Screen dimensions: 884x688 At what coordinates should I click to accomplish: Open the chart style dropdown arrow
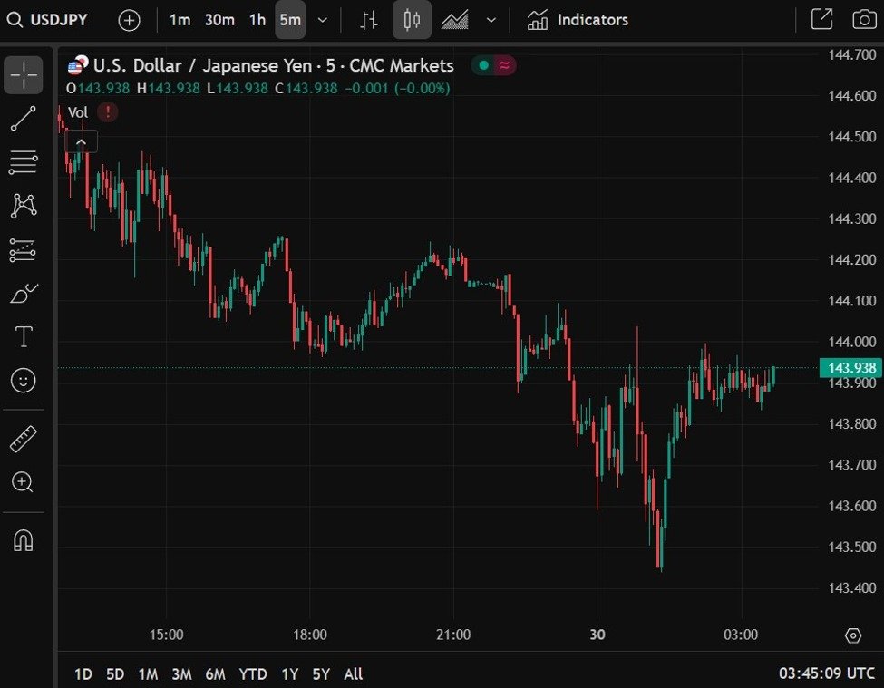click(491, 19)
